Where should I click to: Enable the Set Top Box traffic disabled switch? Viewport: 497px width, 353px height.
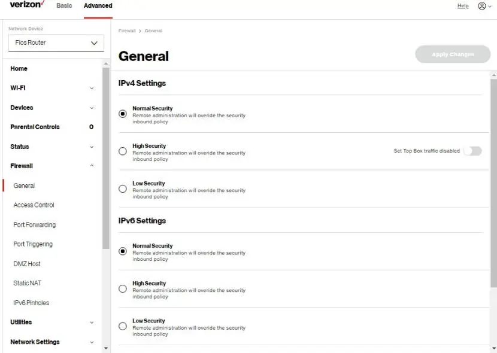pyautogui.click(x=472, y=151)
